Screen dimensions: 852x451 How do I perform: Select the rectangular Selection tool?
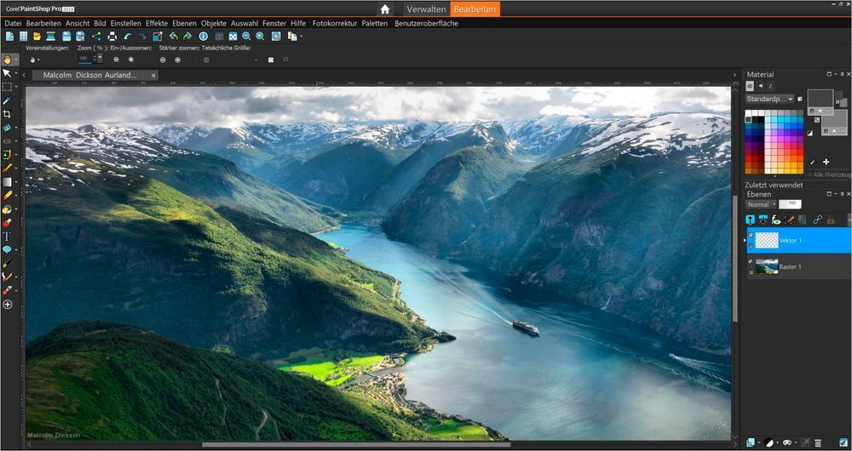coord(7,87)
